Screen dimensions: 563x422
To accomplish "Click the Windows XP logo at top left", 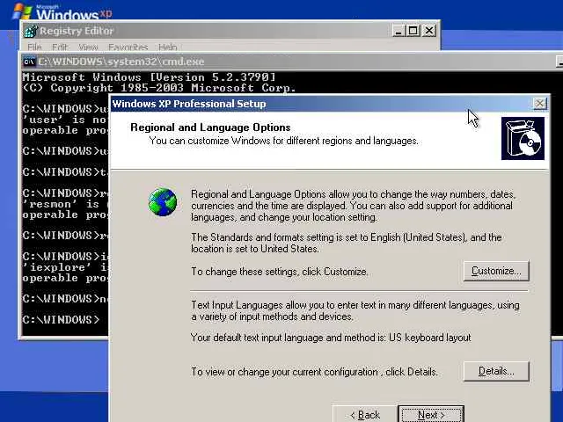I will 62,11.
